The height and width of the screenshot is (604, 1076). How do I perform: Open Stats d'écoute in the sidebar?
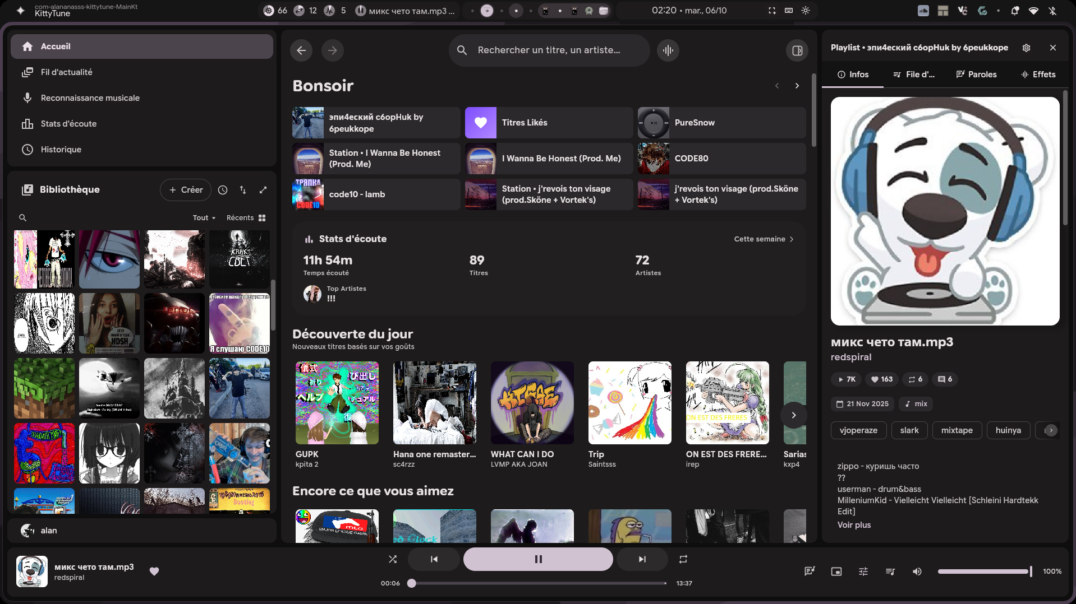click(x=142, y=124)
